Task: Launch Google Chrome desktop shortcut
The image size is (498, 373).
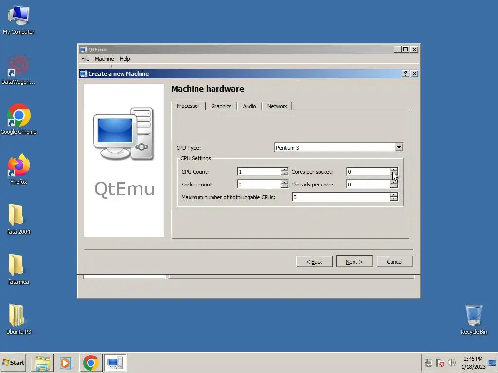Action: click(x=18, y=119)
